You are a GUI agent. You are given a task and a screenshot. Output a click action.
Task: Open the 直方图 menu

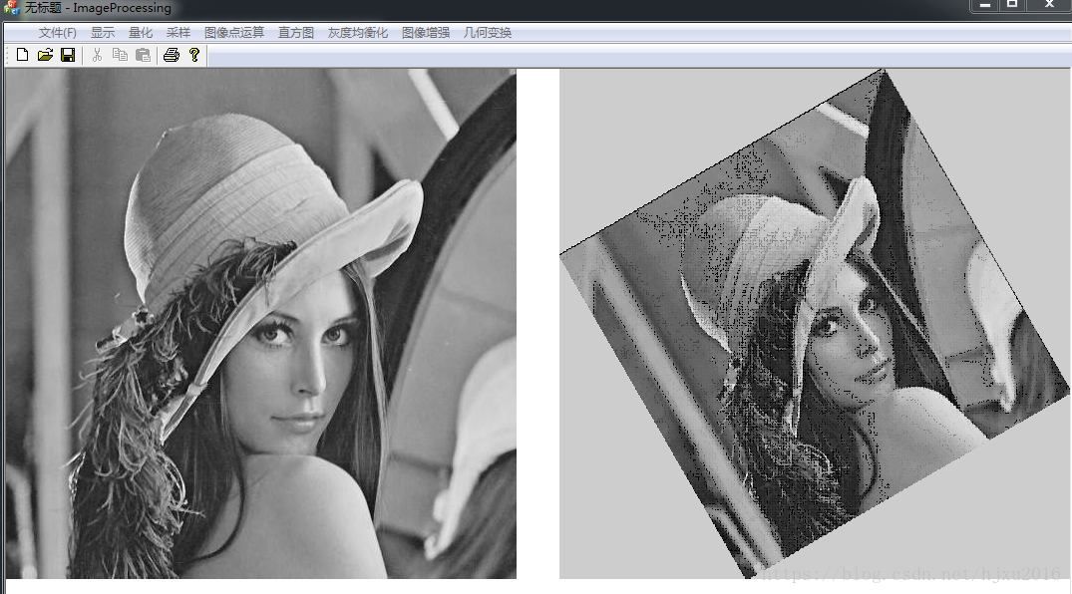click(x=295, y=33)
